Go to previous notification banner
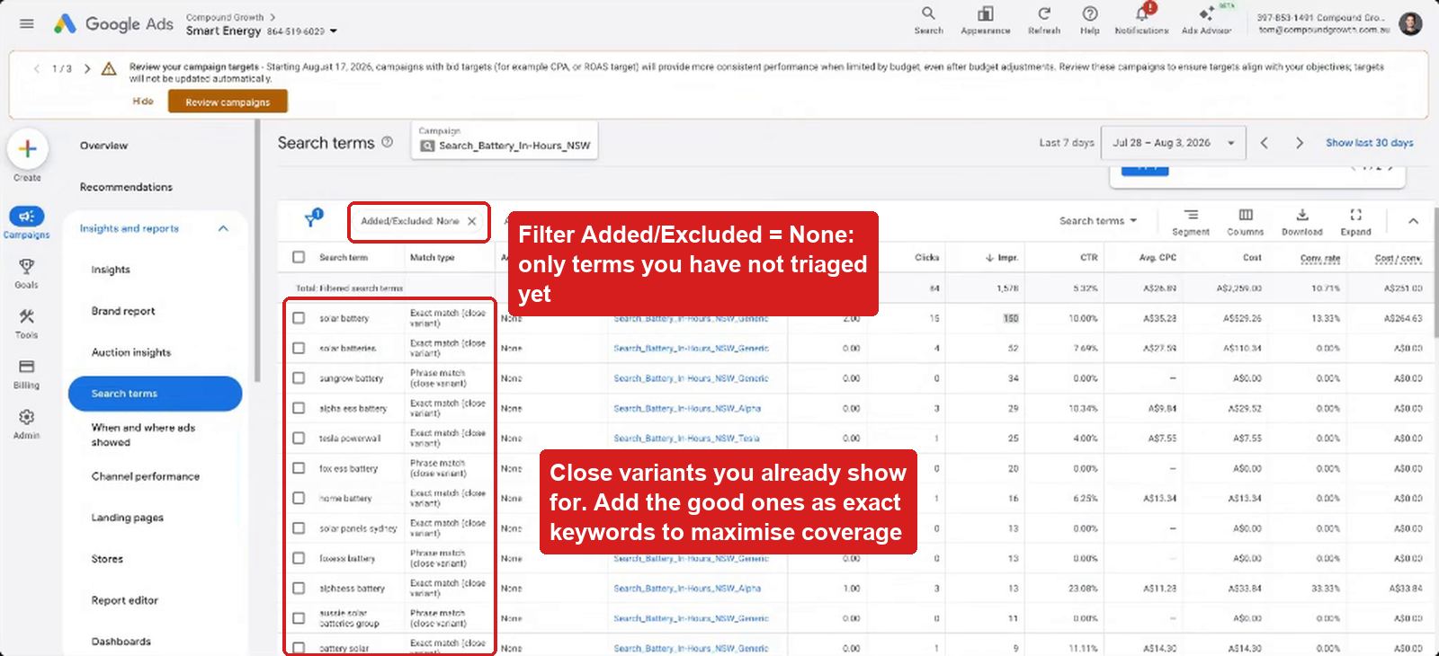 (37, 68)
